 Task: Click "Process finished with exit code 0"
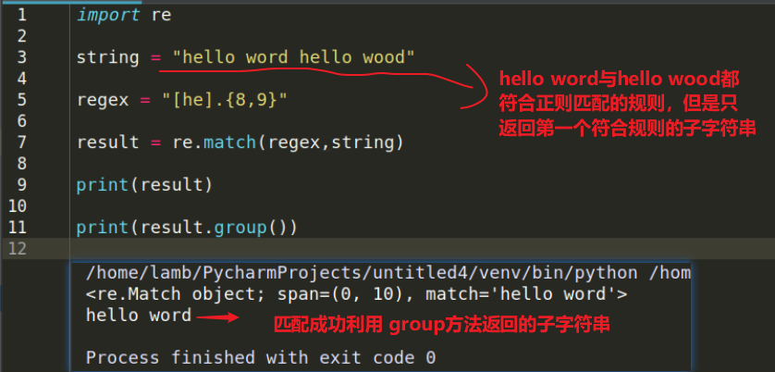click(x=261, y=357)
